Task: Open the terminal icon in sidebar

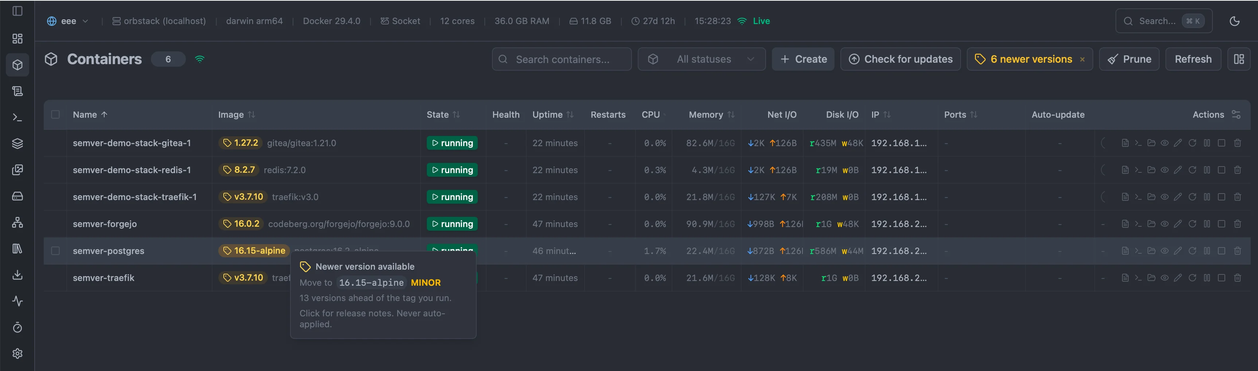Action: [17, 118]
